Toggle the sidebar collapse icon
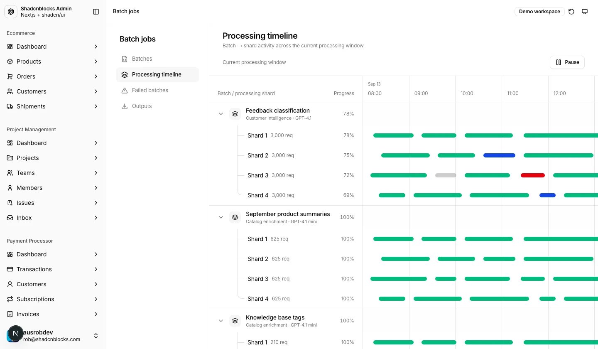 click(x=96, y=12)
